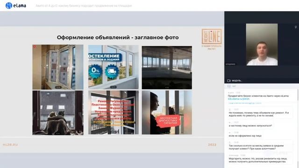299x168 pixels.
Task: Click chat reply 'Маргарита, можно. Но, указав реквизиты'
Action: [257, 160]
